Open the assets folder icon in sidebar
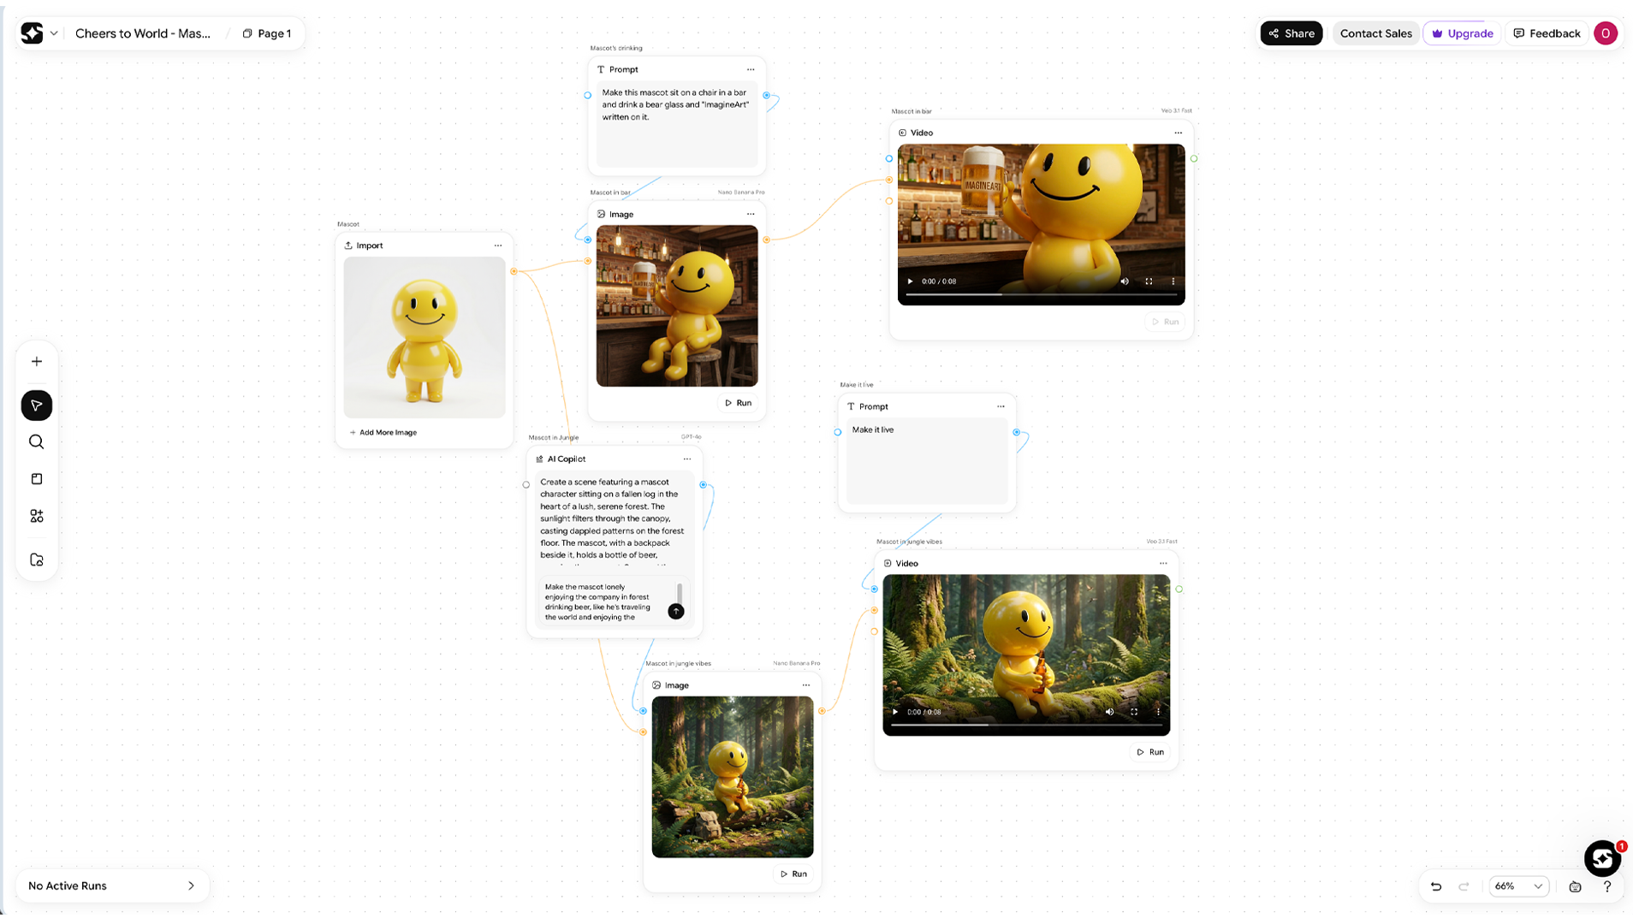 pos(36,559)
